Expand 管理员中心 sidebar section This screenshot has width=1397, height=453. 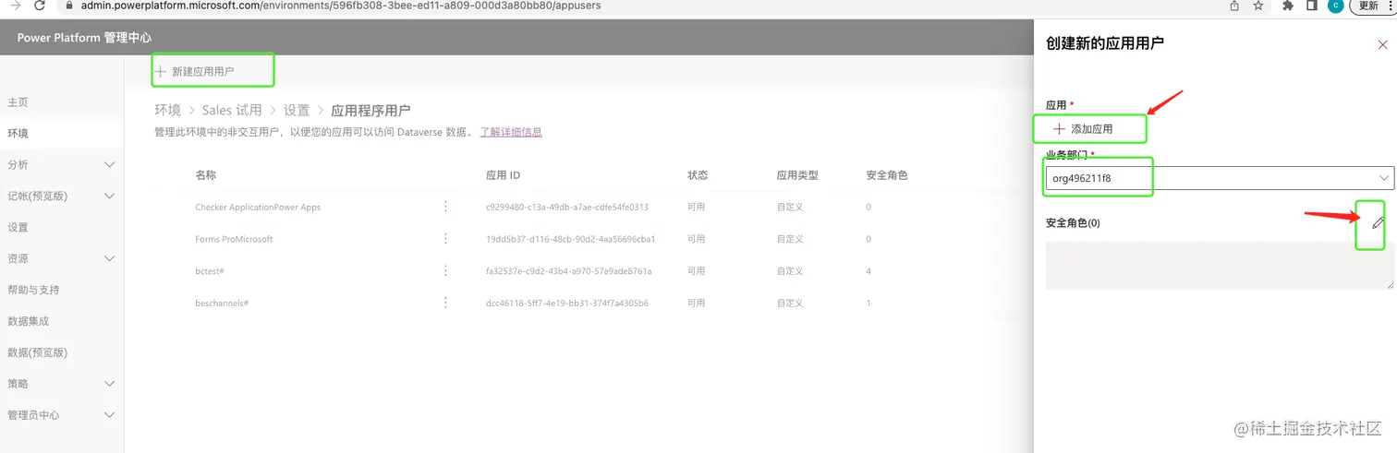[x=62, y=415]
